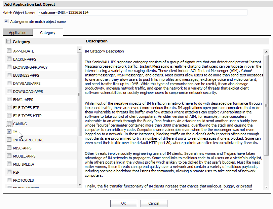The image size is (273, 209).
Task: Click the PROTOCOLS label text
Action: point(23,180)
